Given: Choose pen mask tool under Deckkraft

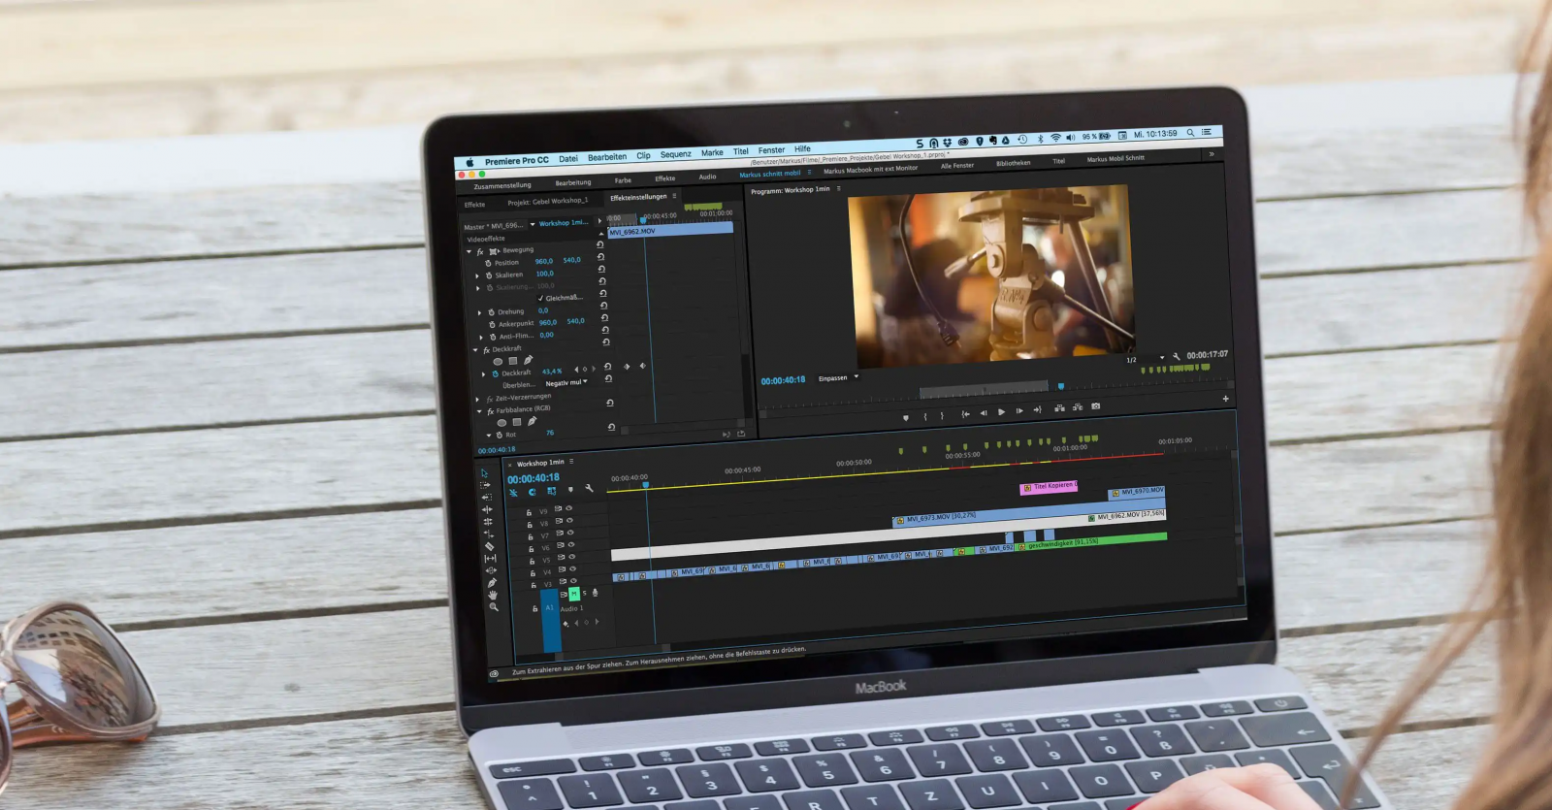Looking at the screenshot, I should (528, 360).
